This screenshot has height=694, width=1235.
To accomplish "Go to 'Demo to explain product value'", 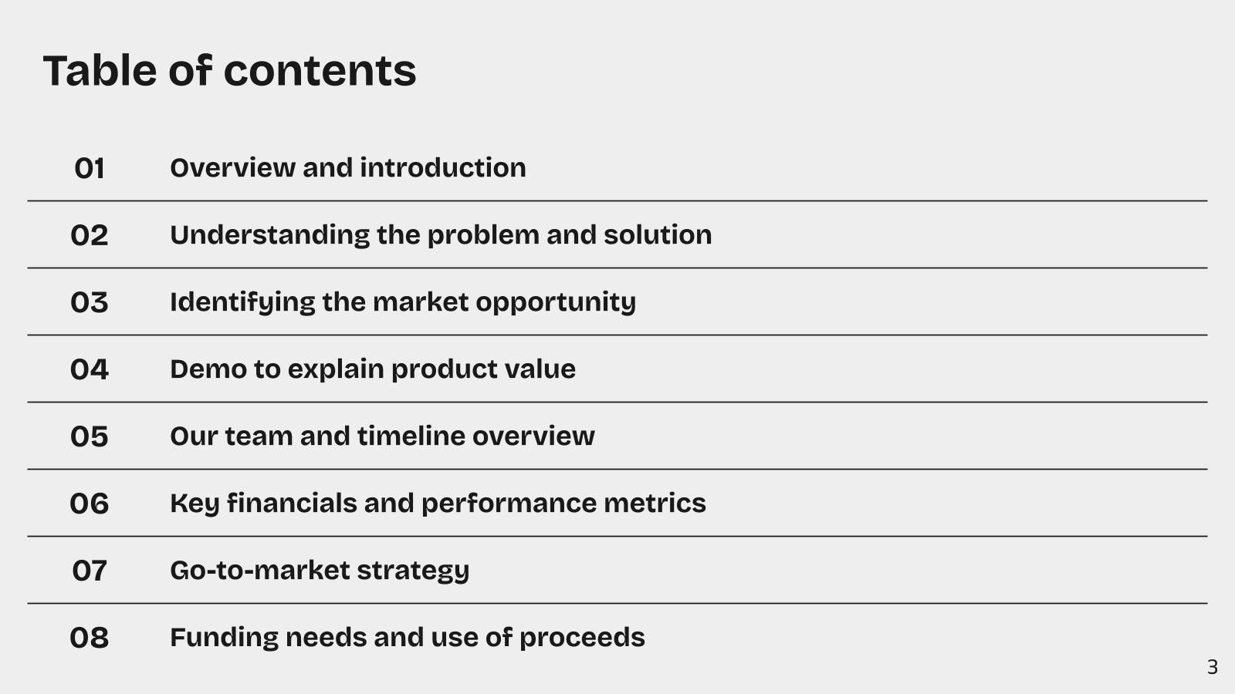I will click(373, 369).
